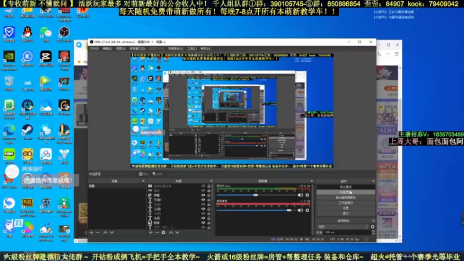Move the selected source up in the 来源 panel

tap(171, 233)
